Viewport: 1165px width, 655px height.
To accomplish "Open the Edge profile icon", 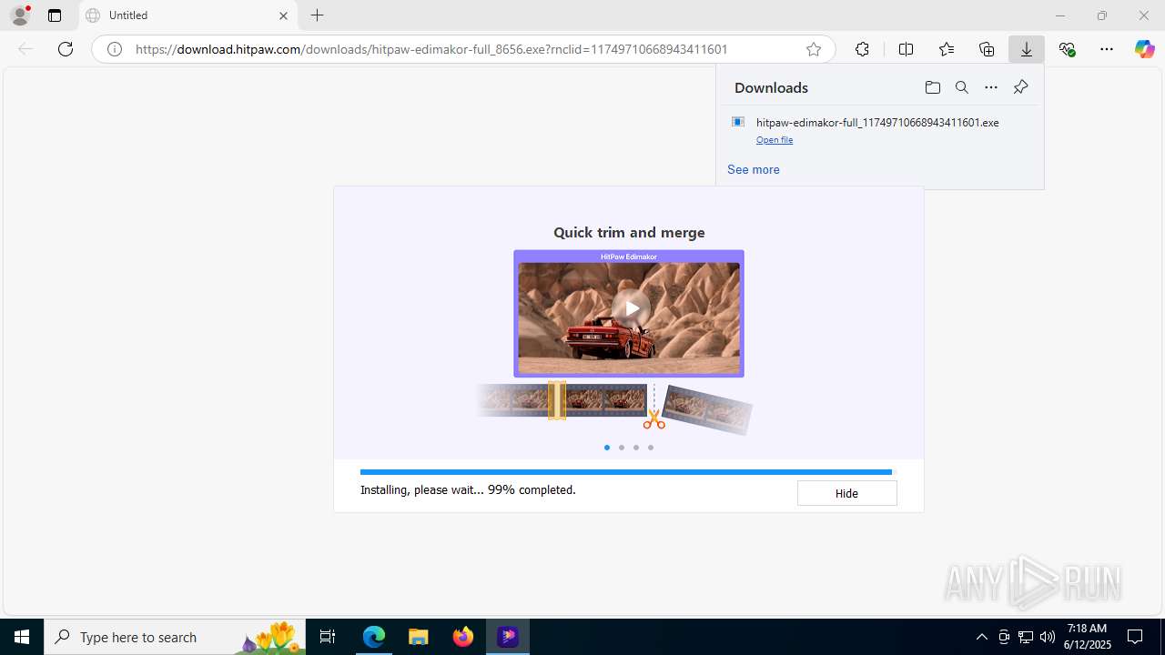I will (20, 15).
